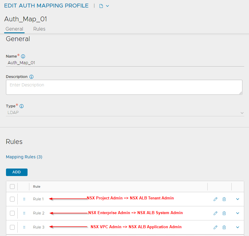Edit Rule 2 with pencil icon

click(215, 213)
